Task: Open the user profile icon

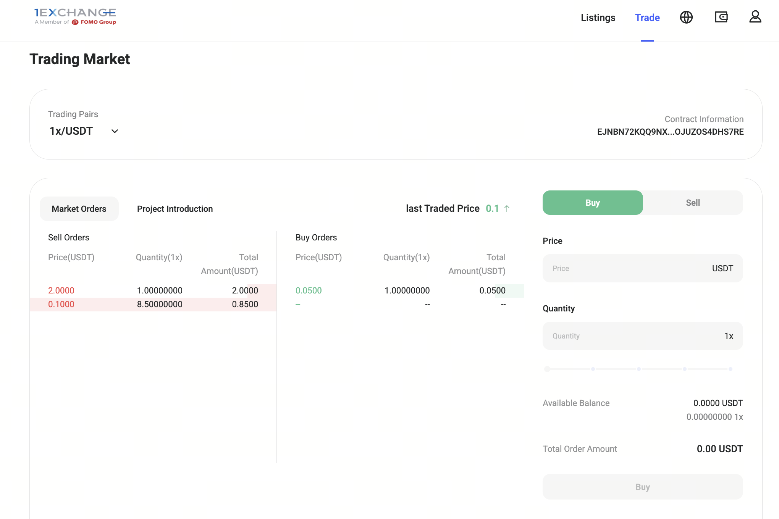Action: [x=755, y=17]
